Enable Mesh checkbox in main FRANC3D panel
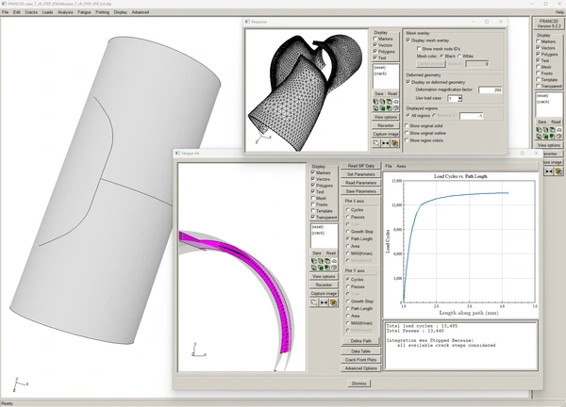Viewport: 566px width, 407px height. pyautogui.click(x=538, y=67)
